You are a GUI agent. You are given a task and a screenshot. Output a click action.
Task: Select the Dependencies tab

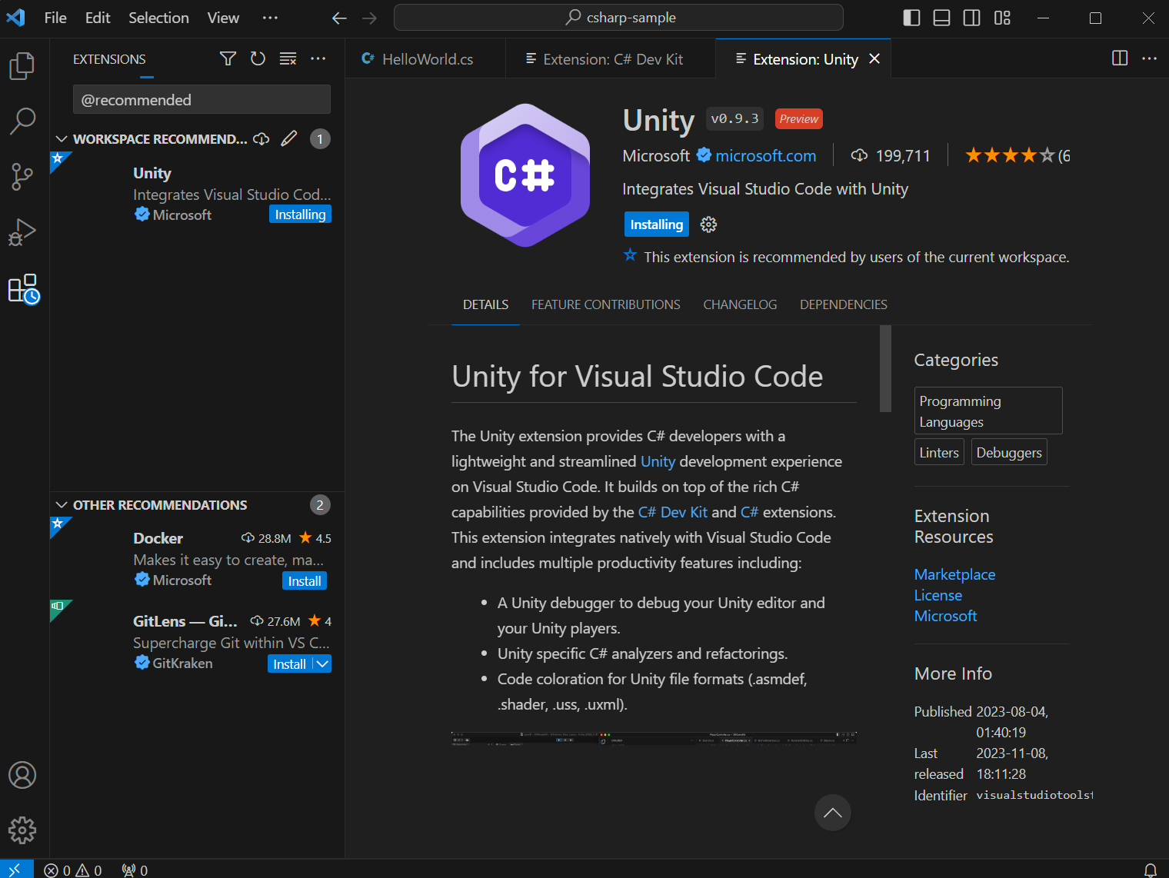[844, 304]
